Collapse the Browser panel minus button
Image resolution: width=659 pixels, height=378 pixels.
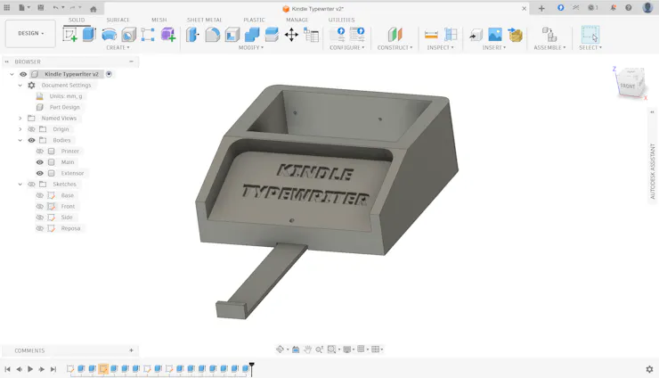pyautogui.click(x=131, y=62)
